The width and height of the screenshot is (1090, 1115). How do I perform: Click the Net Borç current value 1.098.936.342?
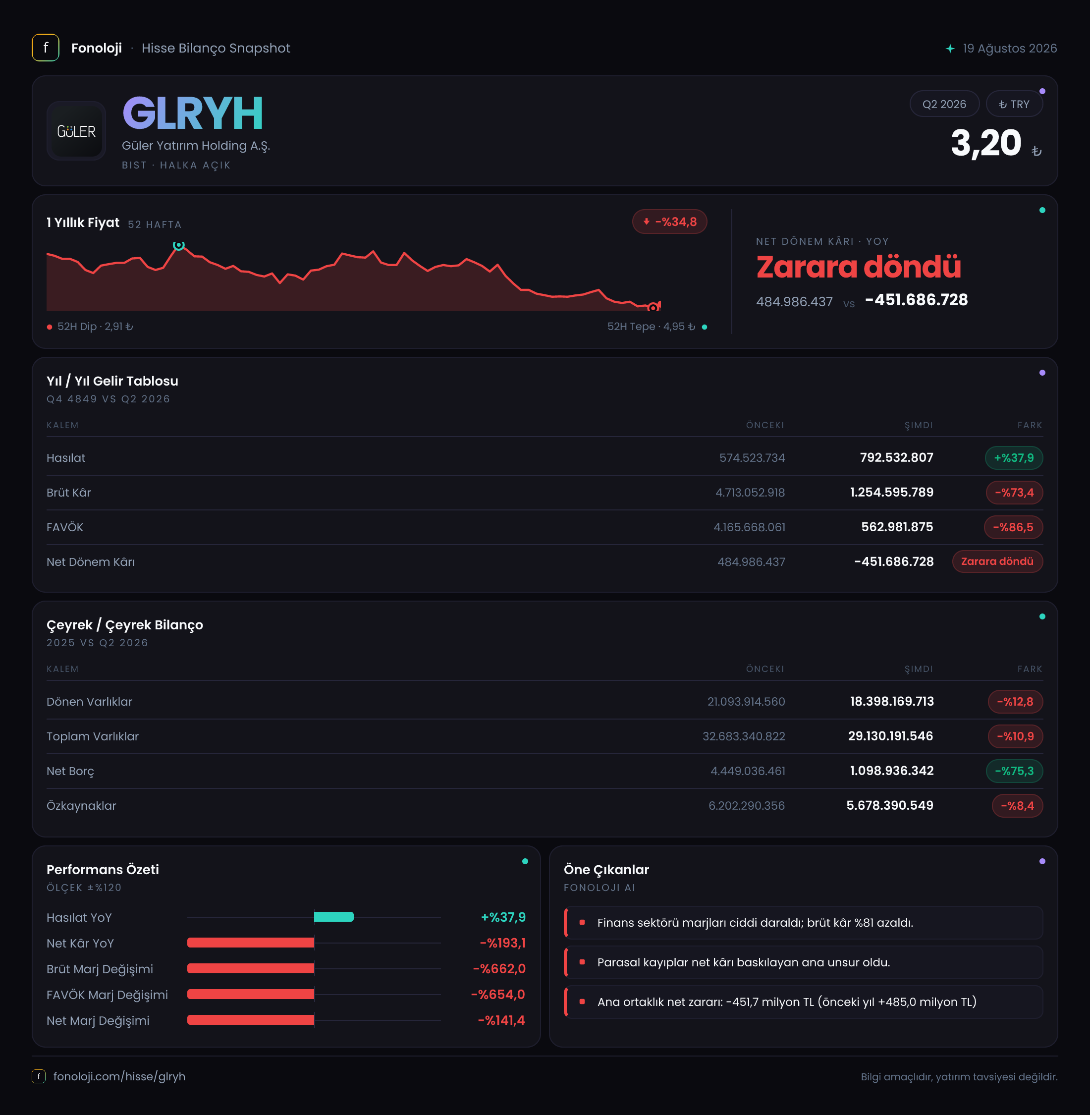coord(891,771)
